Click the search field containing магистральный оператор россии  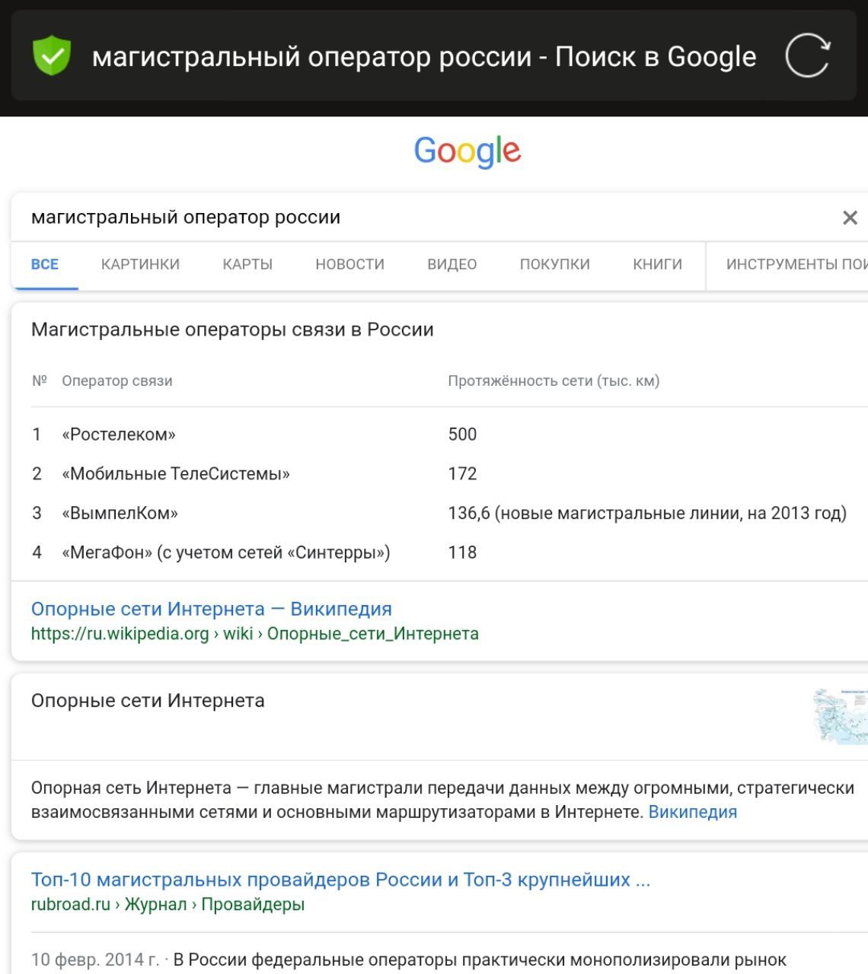tap(381, 218)
